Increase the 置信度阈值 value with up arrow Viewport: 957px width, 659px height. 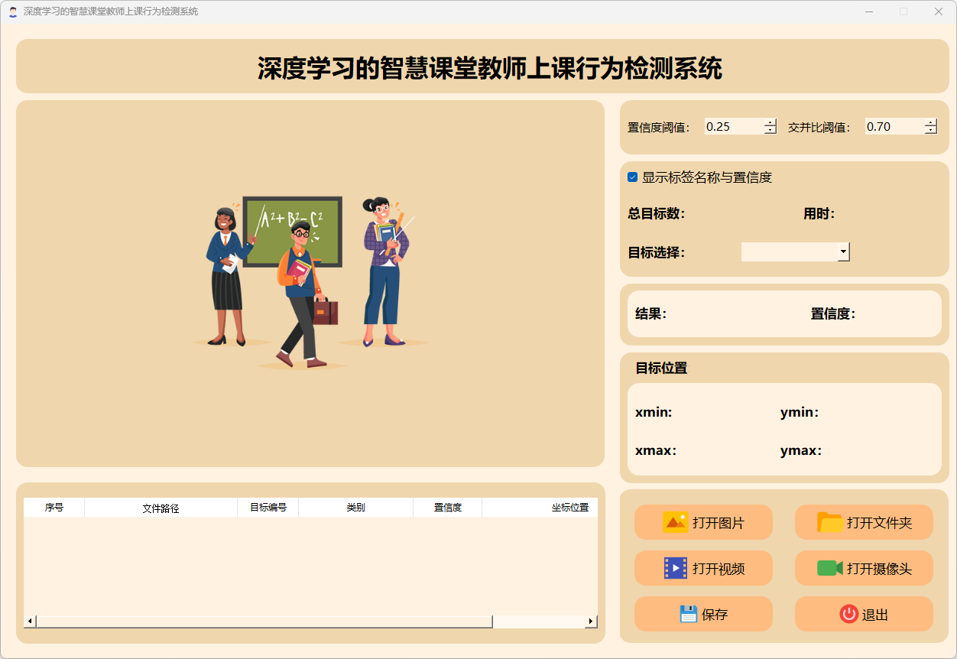770,123
